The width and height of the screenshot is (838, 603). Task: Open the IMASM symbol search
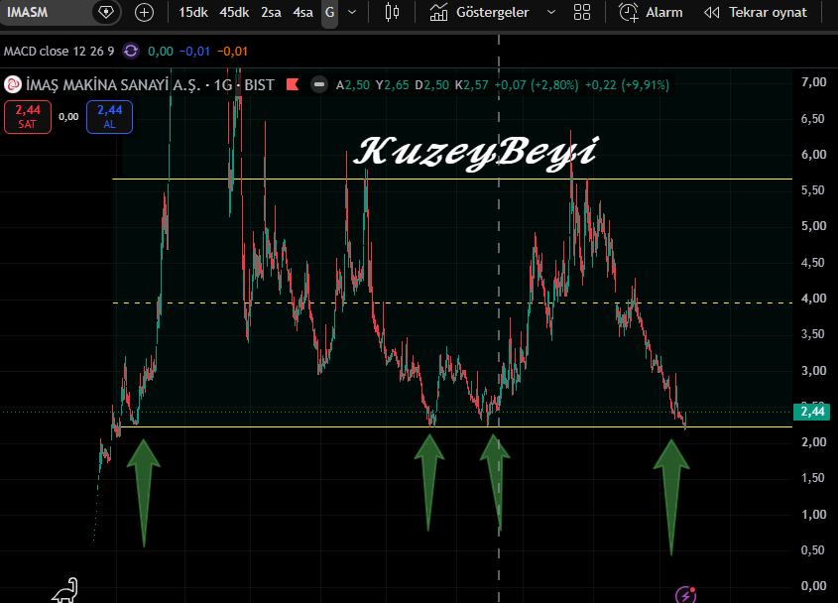pyautogui.click(x=28, y=12)
